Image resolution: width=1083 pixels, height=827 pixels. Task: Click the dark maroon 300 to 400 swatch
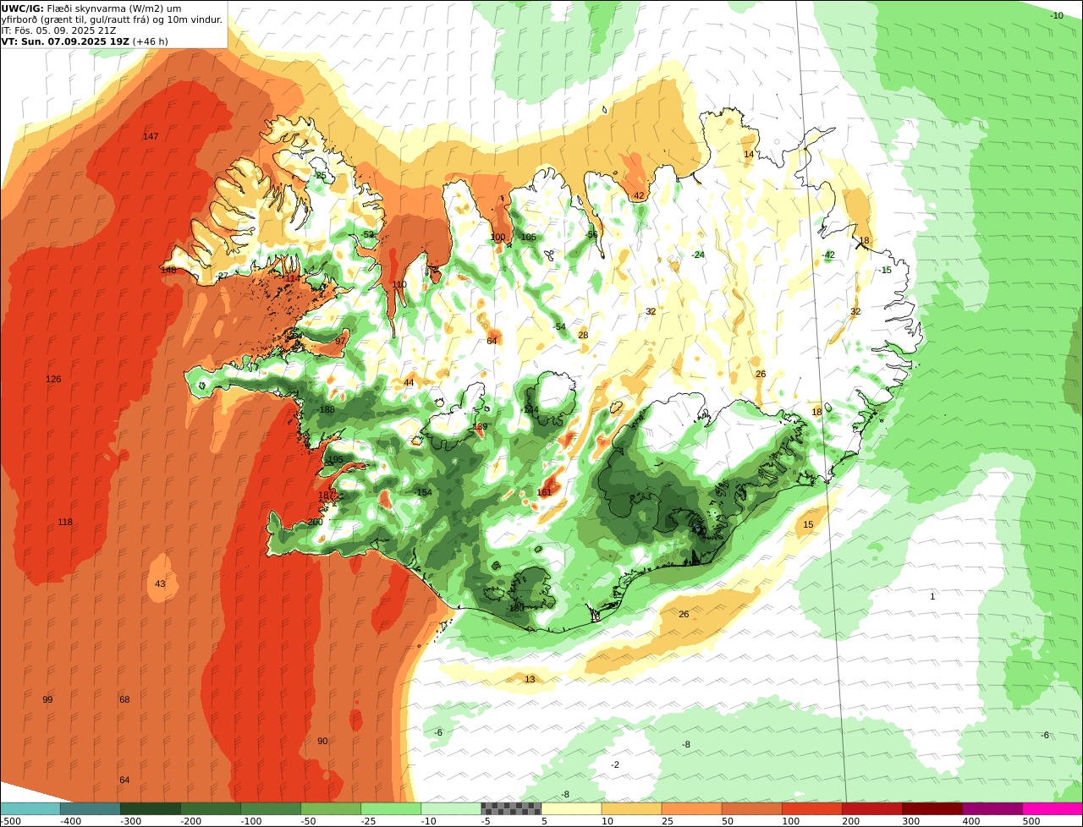[x=932, y=808]
